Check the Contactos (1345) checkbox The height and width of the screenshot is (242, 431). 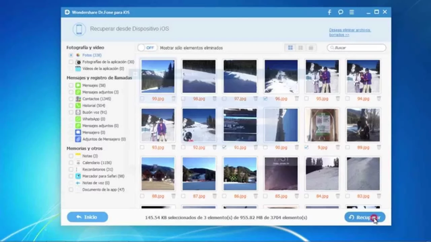71,99
